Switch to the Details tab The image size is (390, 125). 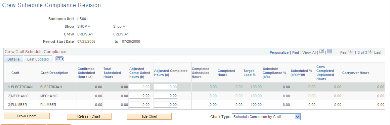point(13,59)
